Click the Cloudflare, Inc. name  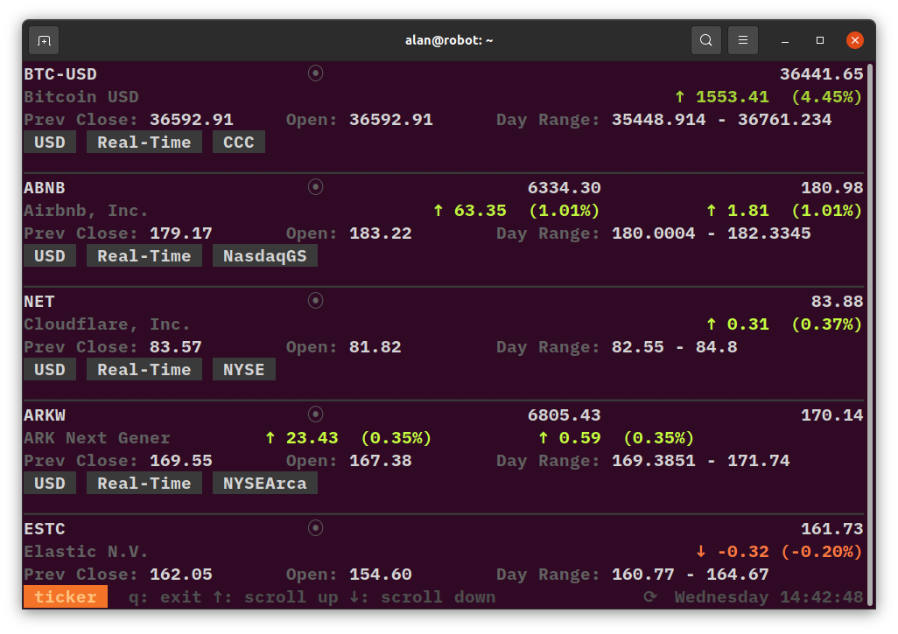pos(107,324)
